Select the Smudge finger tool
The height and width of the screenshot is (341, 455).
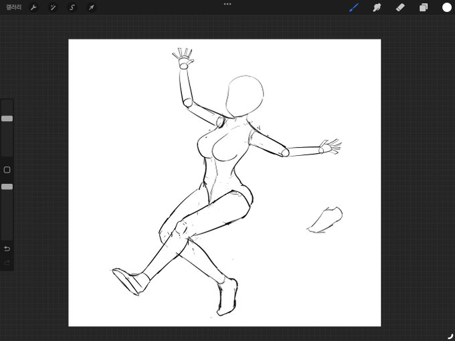pyautogui.click(x=377, y=7)
